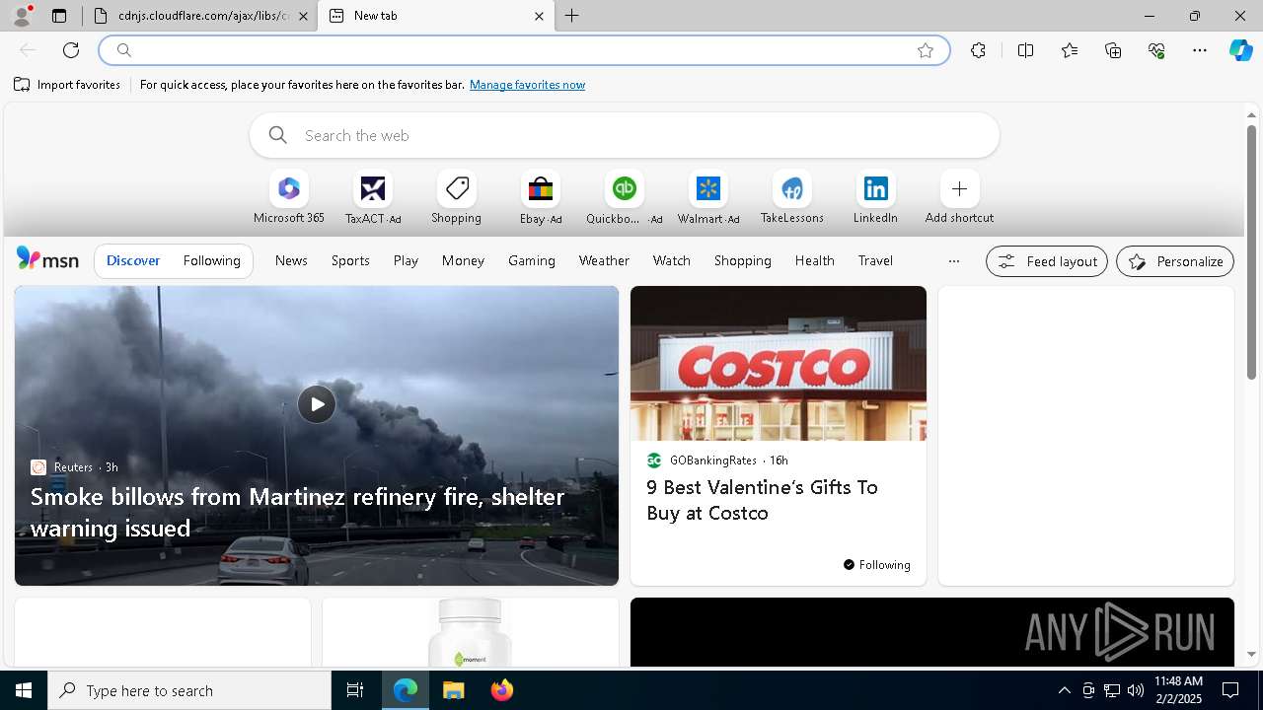
Task: Open the LinkedIn shortcut
Action: pos(875,197)
